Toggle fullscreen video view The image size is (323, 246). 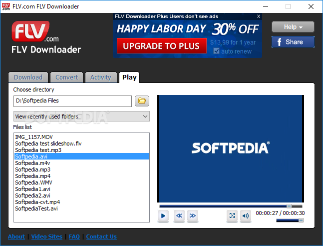click(x=232, y=215)
